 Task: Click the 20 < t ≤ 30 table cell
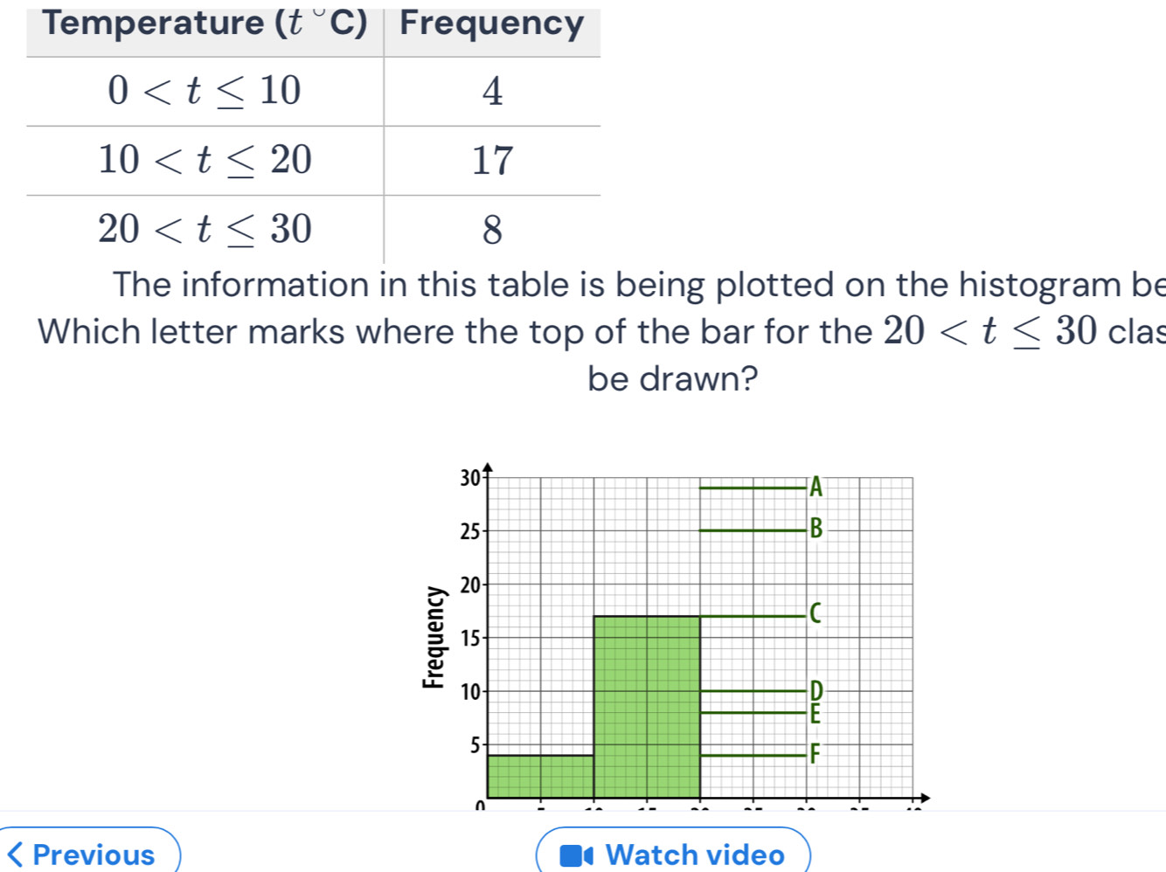coord(205,229)
